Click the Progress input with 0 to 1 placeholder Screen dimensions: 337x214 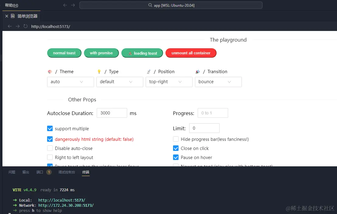click(213, 113)
